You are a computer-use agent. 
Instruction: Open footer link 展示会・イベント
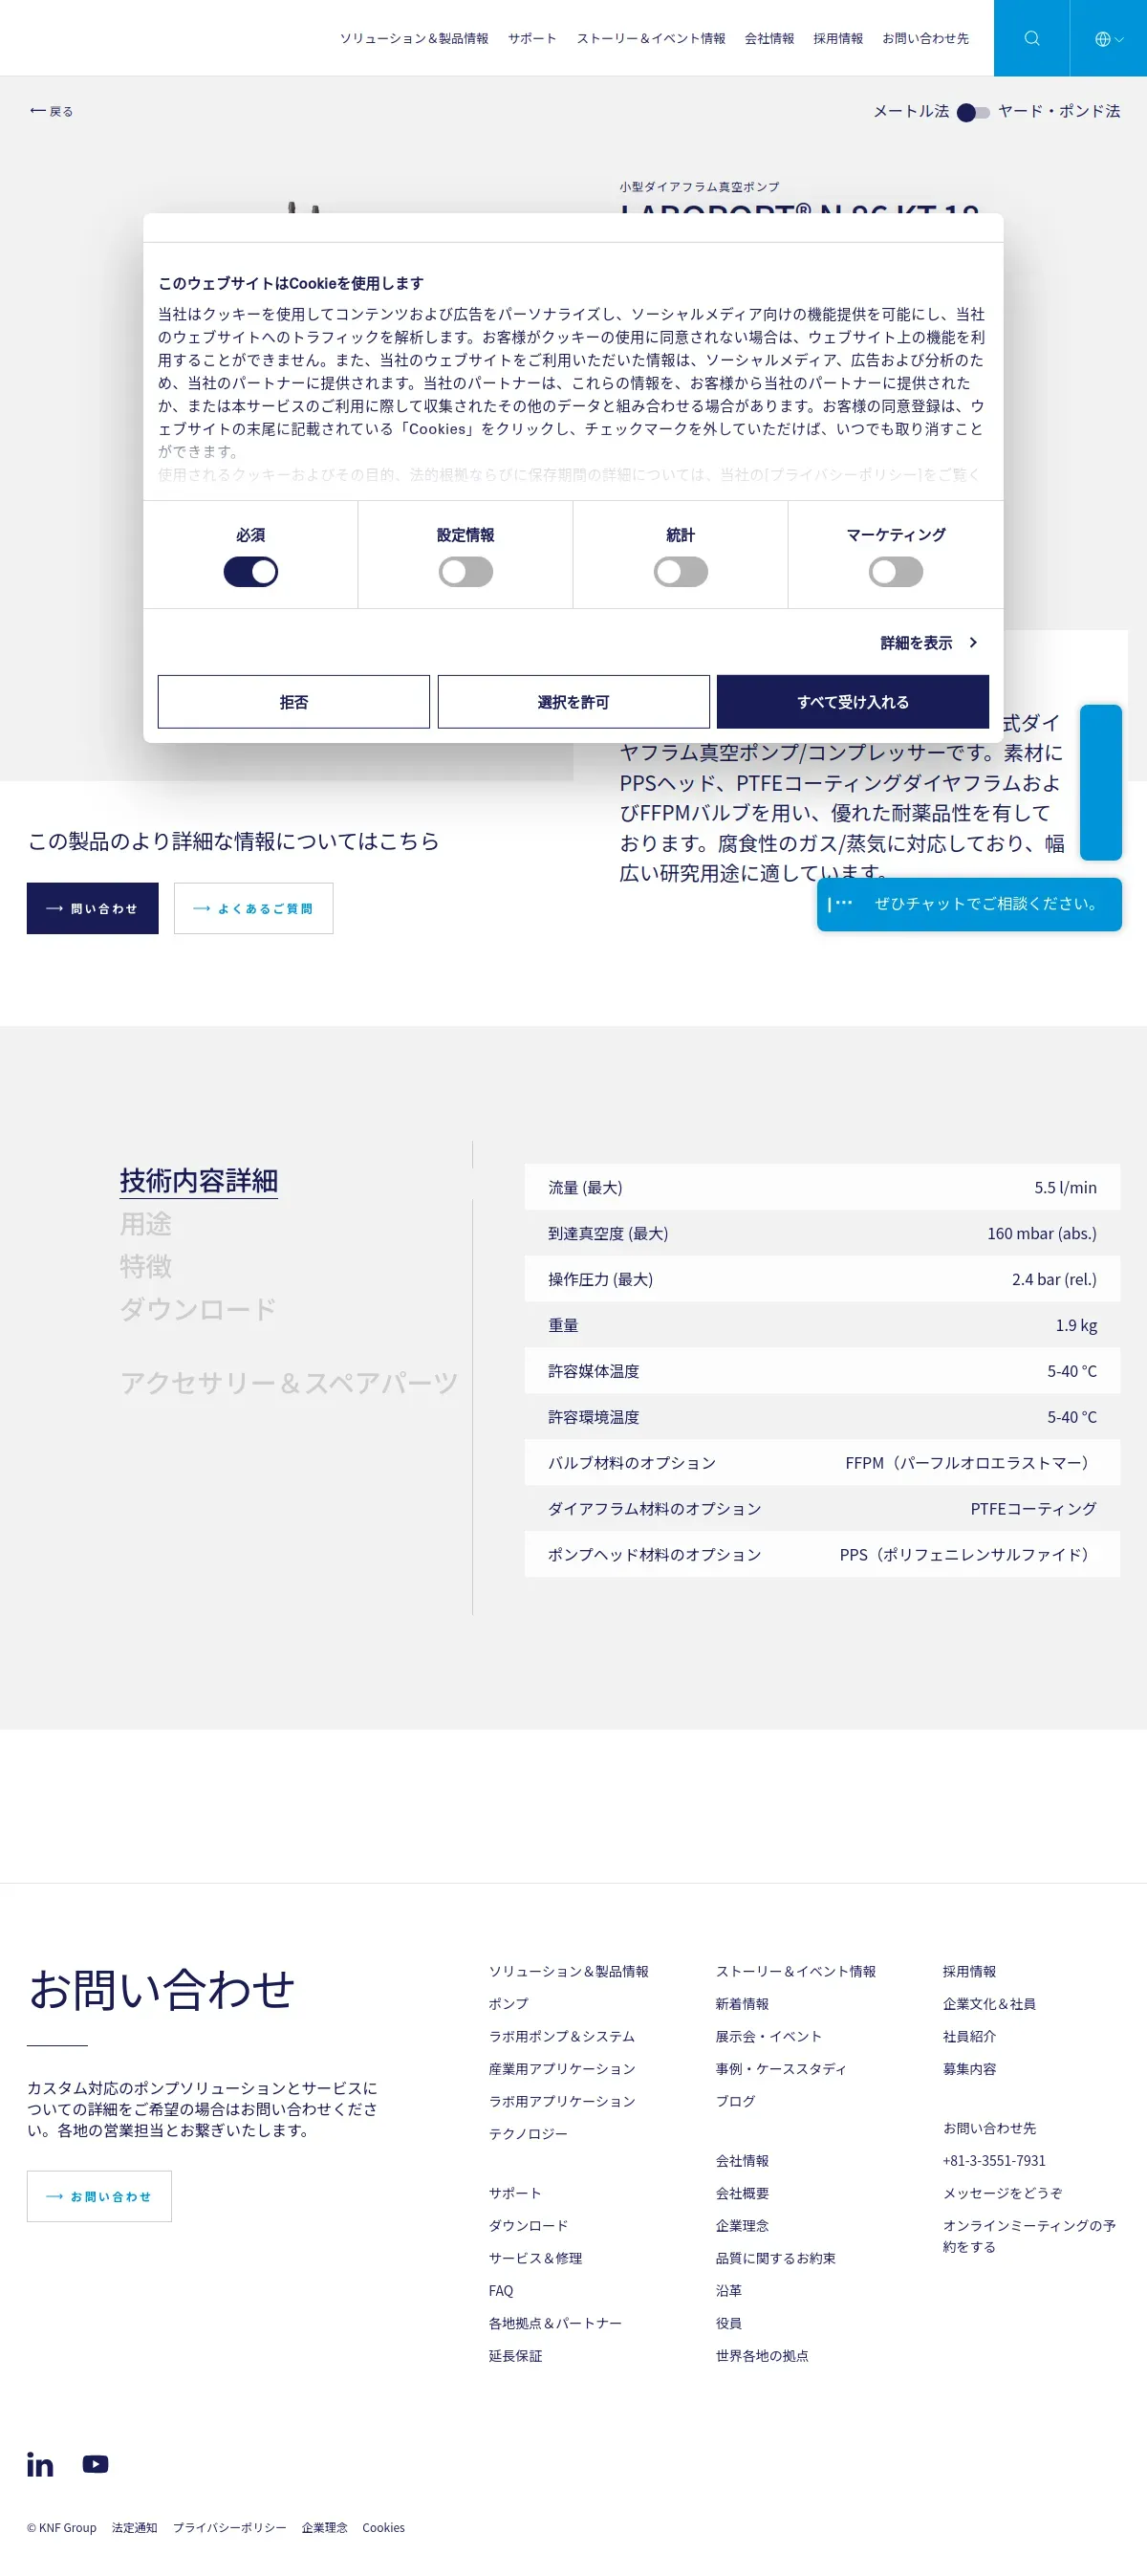pyautogui.click(x=768, y=2036)
